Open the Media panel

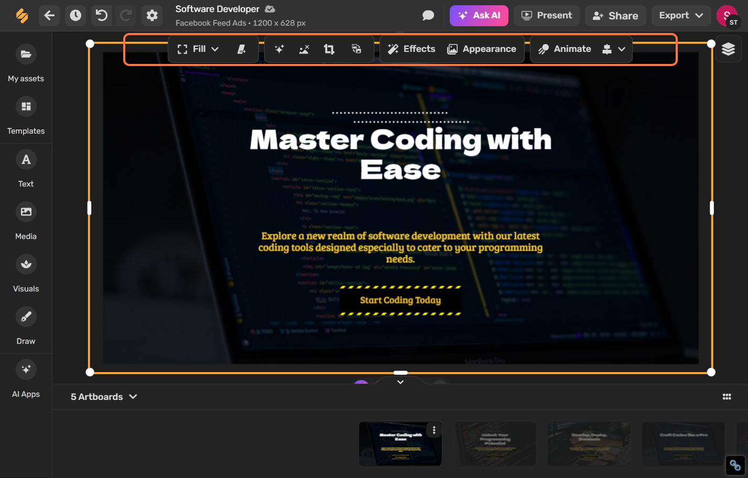click(x=26, y=220)
